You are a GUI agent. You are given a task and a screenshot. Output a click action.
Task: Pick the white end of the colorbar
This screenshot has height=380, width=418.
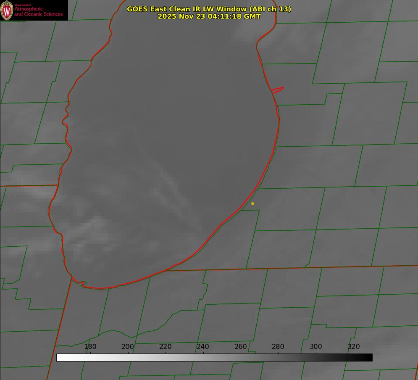point(60,357)
